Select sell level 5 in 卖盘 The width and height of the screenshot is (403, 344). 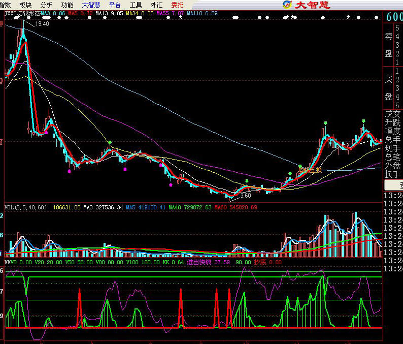point(397,28)
